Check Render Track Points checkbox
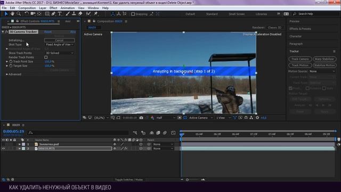Image resolution: width=341 pixels, height=192 pixels. (46, 57)
